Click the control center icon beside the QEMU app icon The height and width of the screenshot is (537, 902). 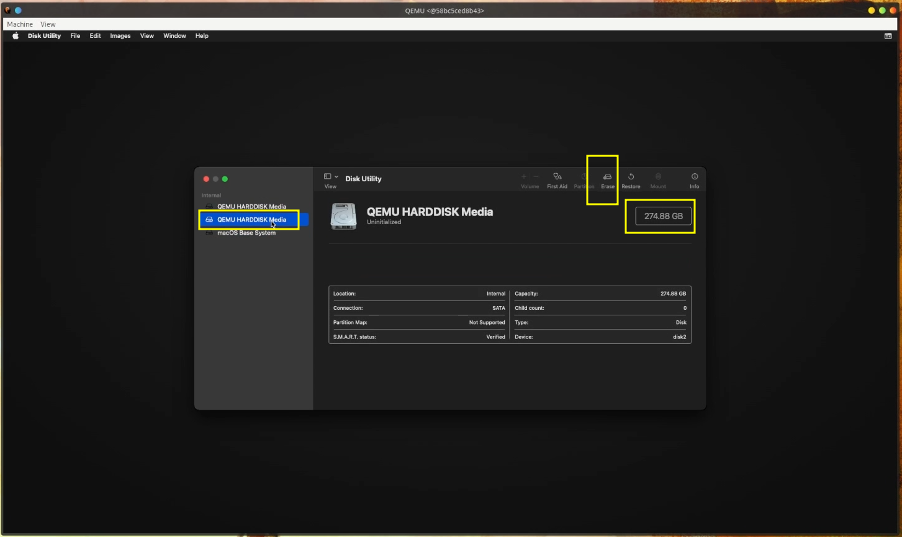click(x=18, y=11)
